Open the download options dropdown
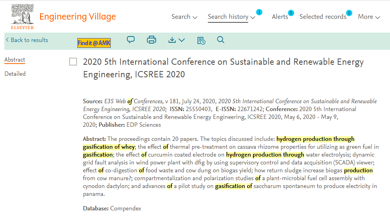 point(177,40)
